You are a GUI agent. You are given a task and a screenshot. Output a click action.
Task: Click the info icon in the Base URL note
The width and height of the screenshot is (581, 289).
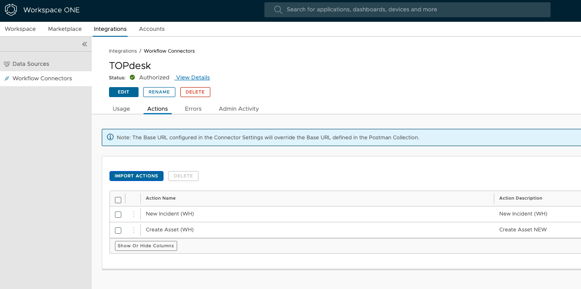pos(110,137)
